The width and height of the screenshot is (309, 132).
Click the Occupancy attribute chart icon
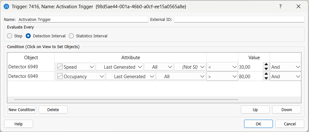(60, 76)
